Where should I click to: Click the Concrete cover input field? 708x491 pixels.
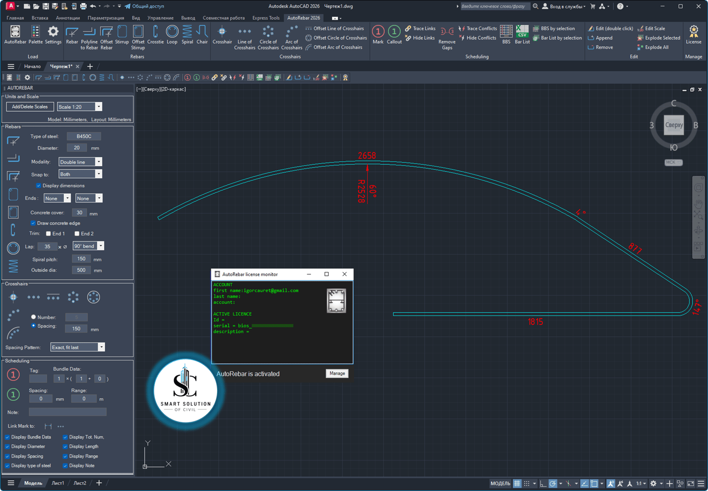pyautogui.click(x=79, y=213)
